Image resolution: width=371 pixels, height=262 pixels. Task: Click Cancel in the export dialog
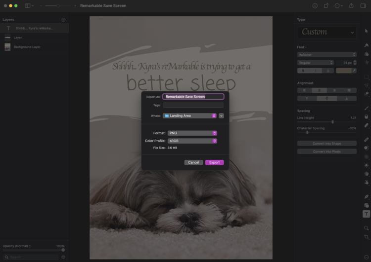point(193,162)
